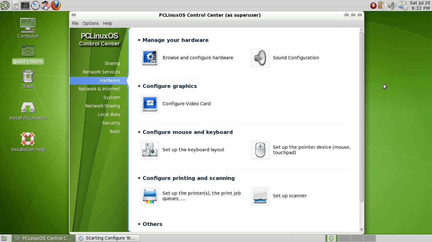Open pointer device mouse setup icon
The width and height of the screenshot is (432, 242).
pos(260,150)
